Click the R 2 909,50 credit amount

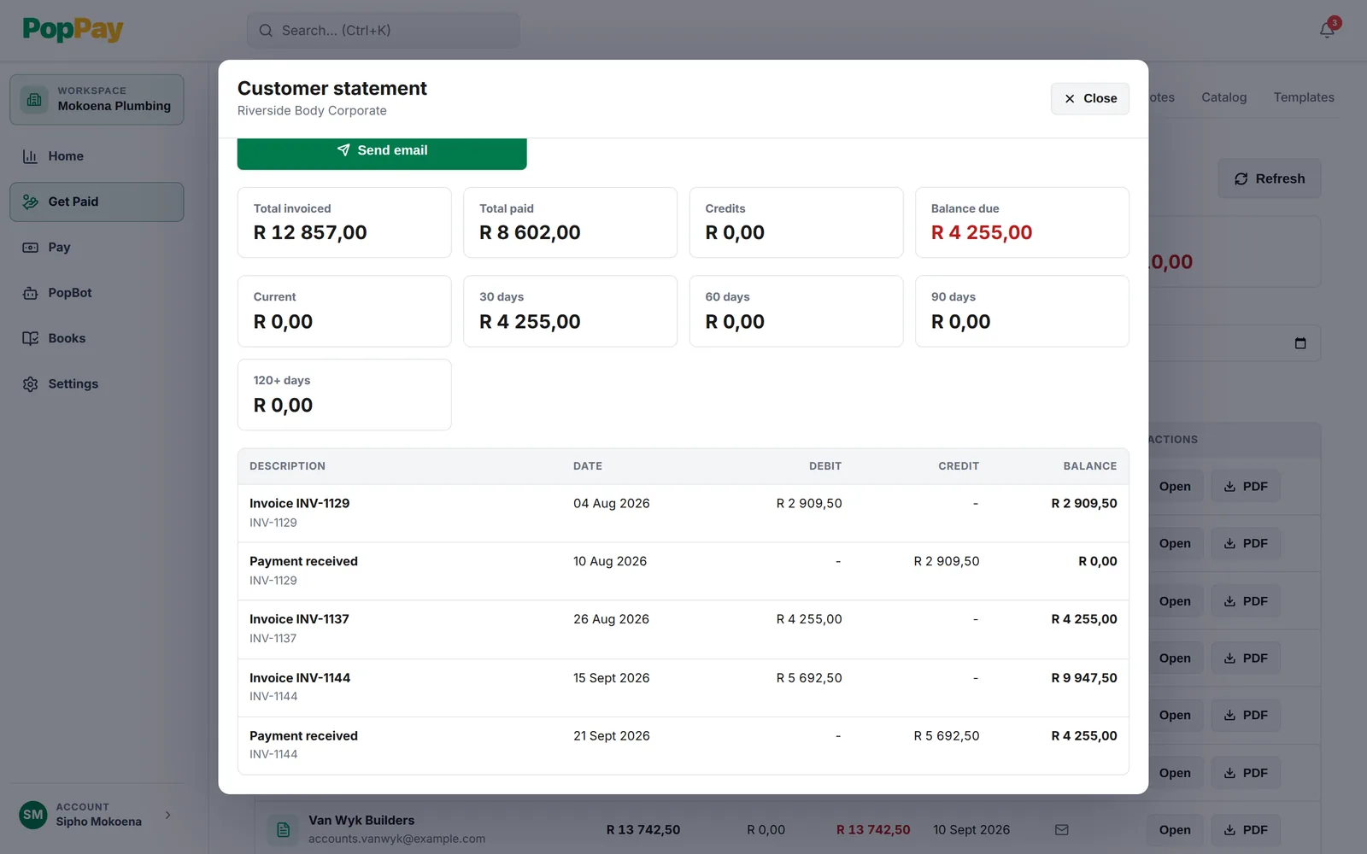[947, 561]
